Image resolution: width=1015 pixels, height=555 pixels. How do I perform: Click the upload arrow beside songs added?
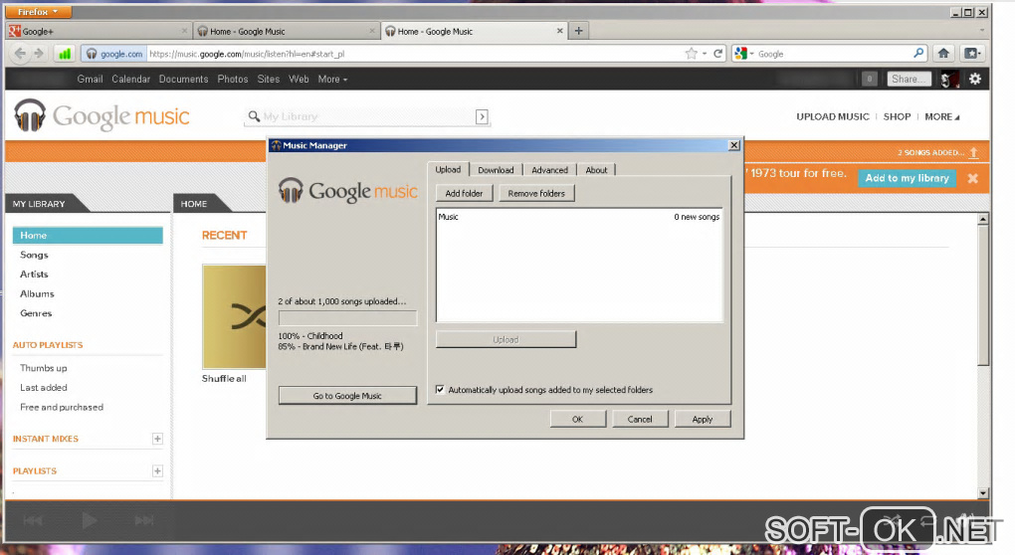973,152
